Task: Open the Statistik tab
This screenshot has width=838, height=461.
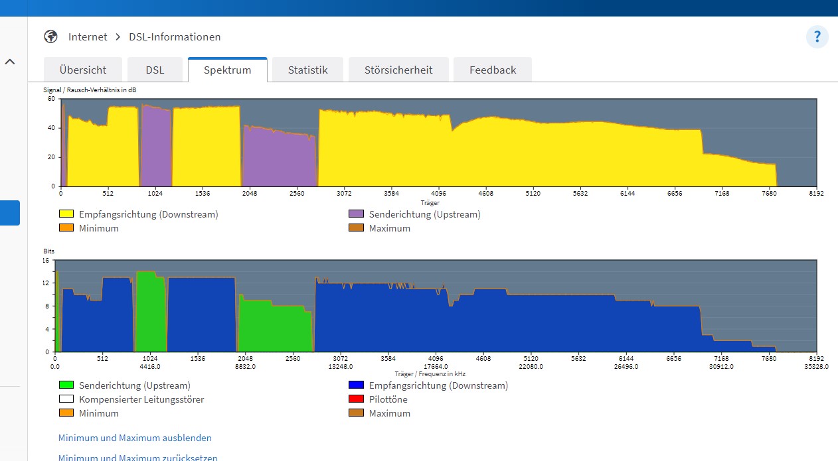Action: 308,70
